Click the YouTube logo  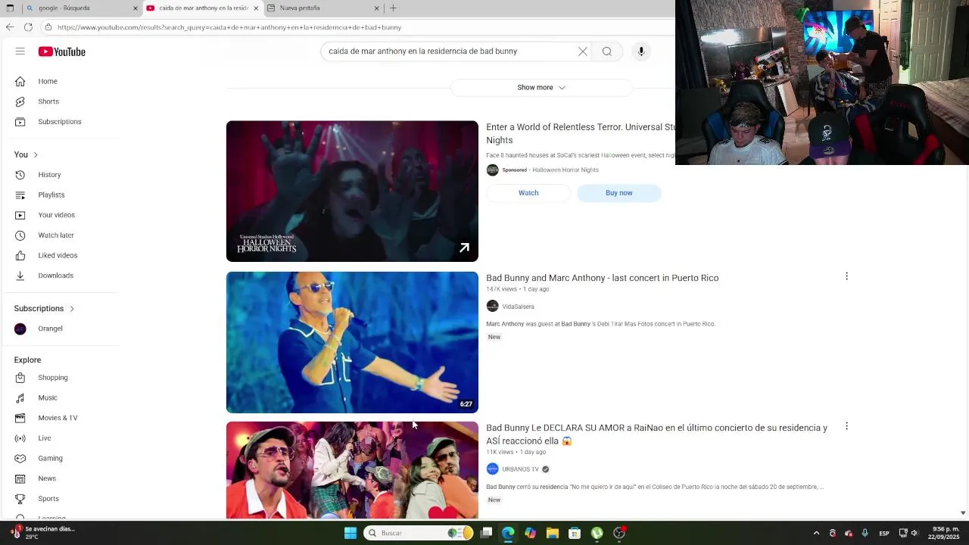[x=62, y=51]
